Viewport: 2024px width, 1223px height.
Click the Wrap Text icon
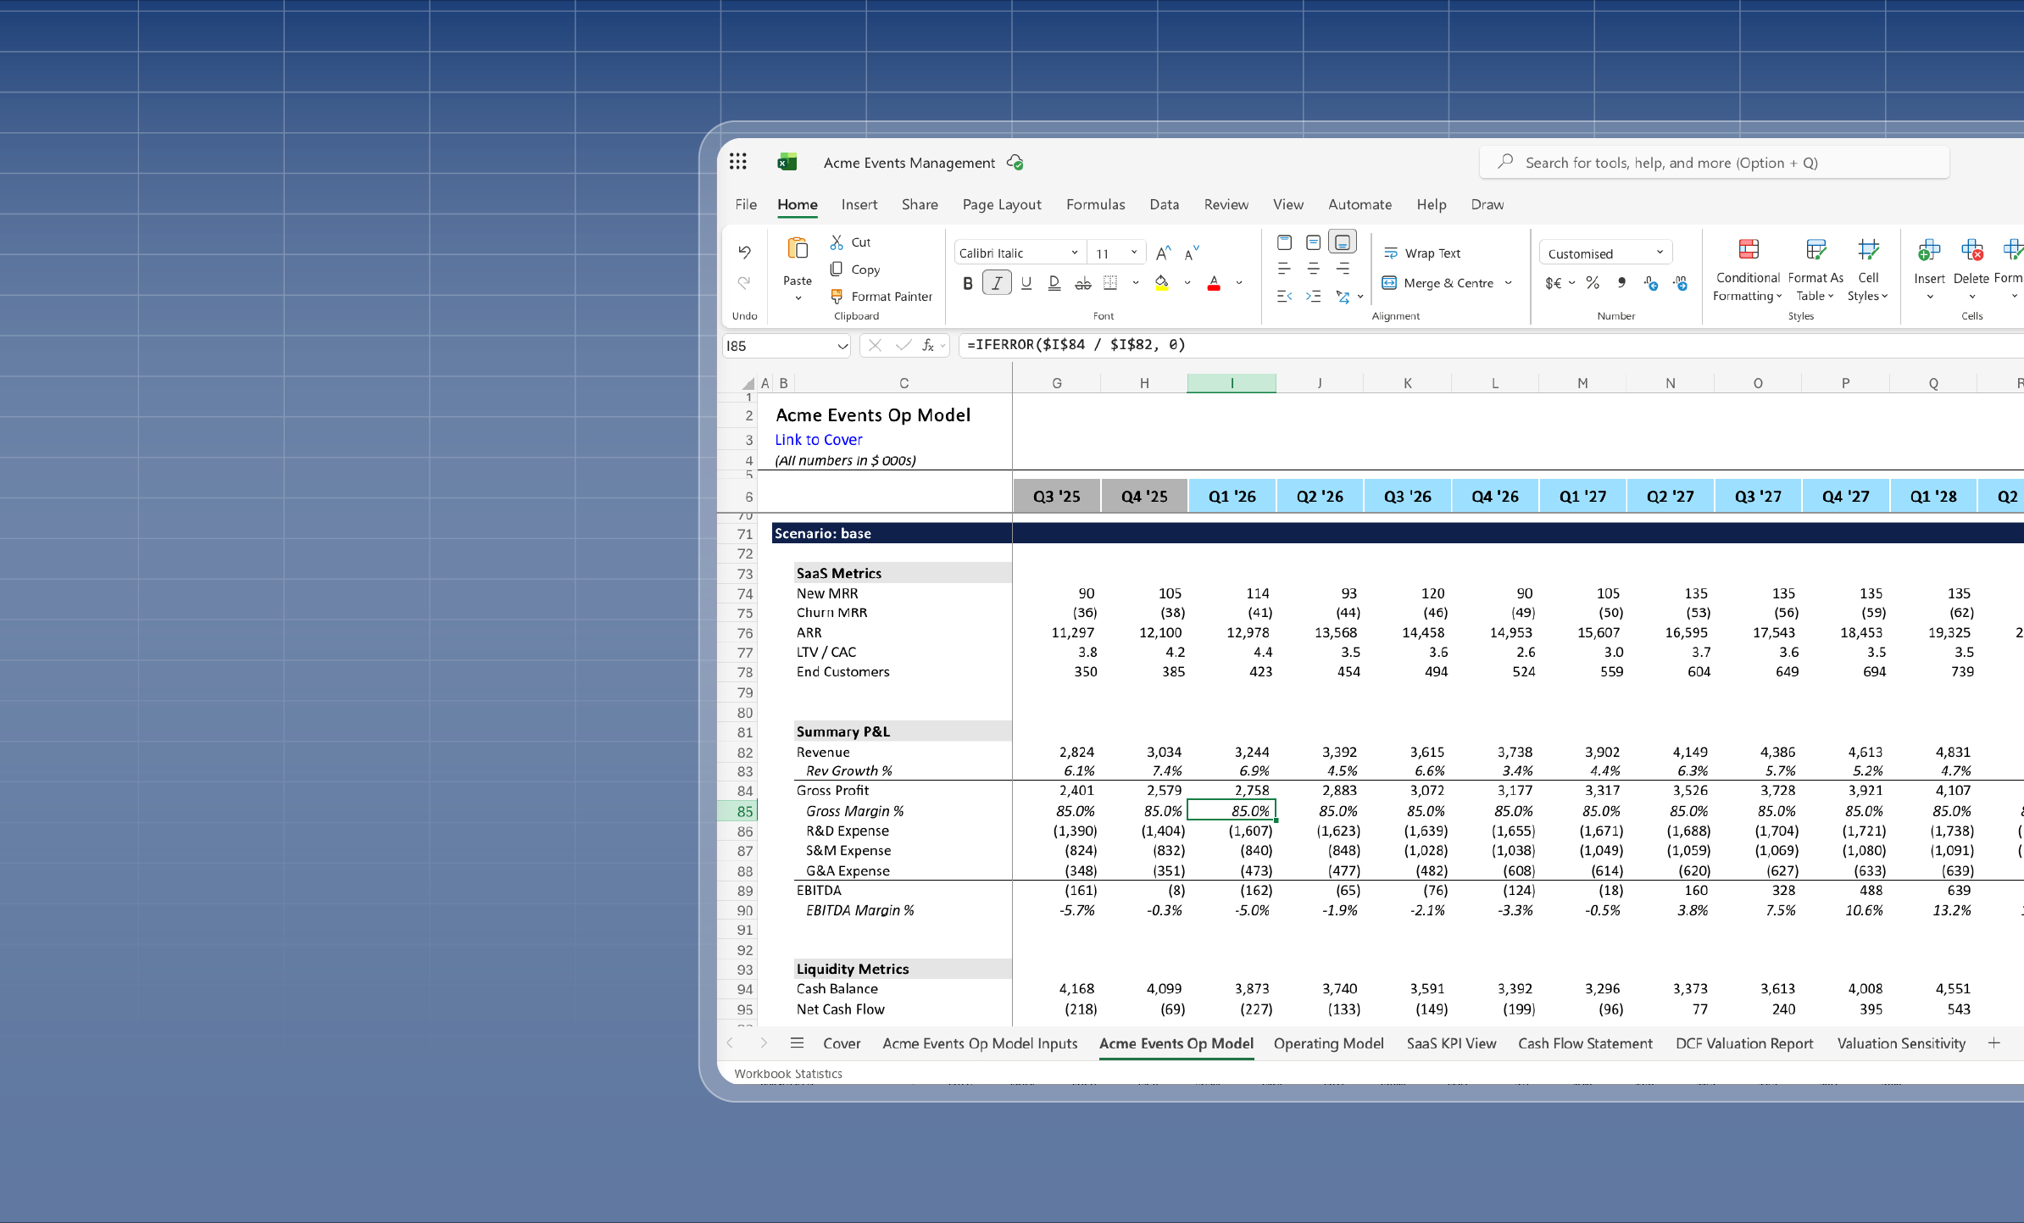coord(1391,253)
